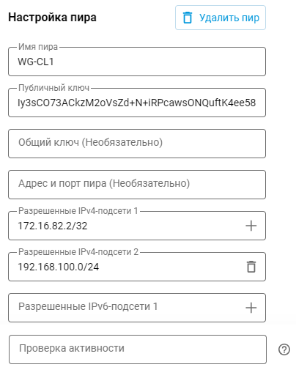Click the Разрешенные IPv4-подсети 1 label
This screenshot has height=370, width=296.
pos(78,210)
